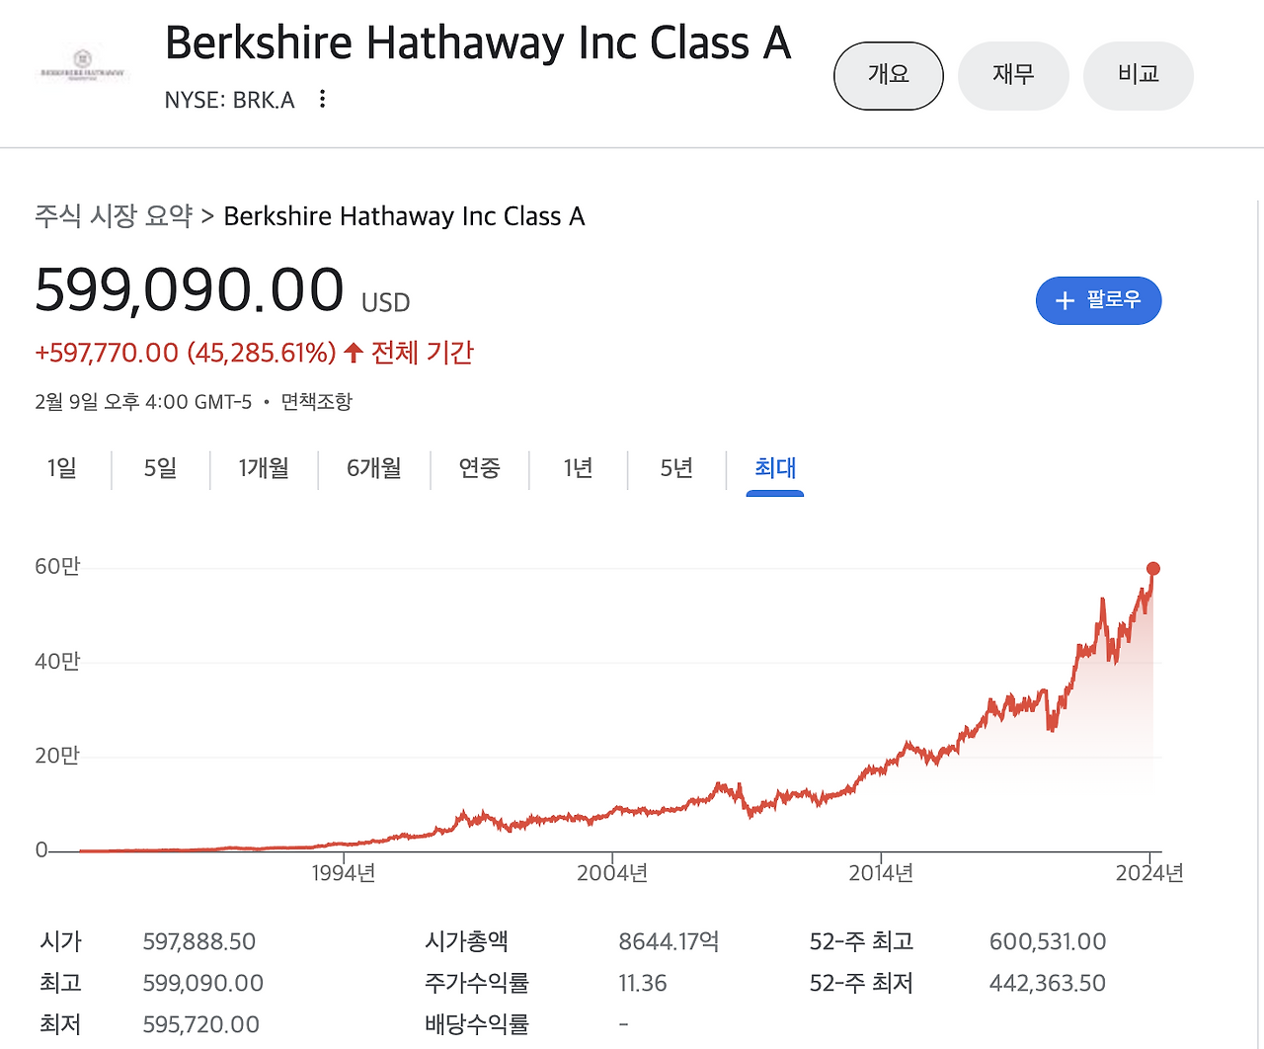Switch chart to 1개월 range
Viewport: 1264px width, 1049px height.
tap(264, 468)
